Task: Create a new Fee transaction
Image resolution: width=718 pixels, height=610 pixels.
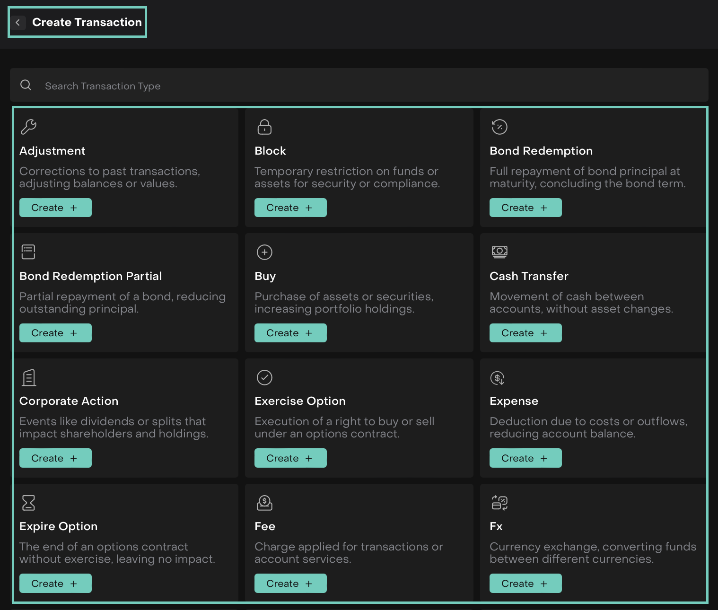Action: tap(290, 583)
